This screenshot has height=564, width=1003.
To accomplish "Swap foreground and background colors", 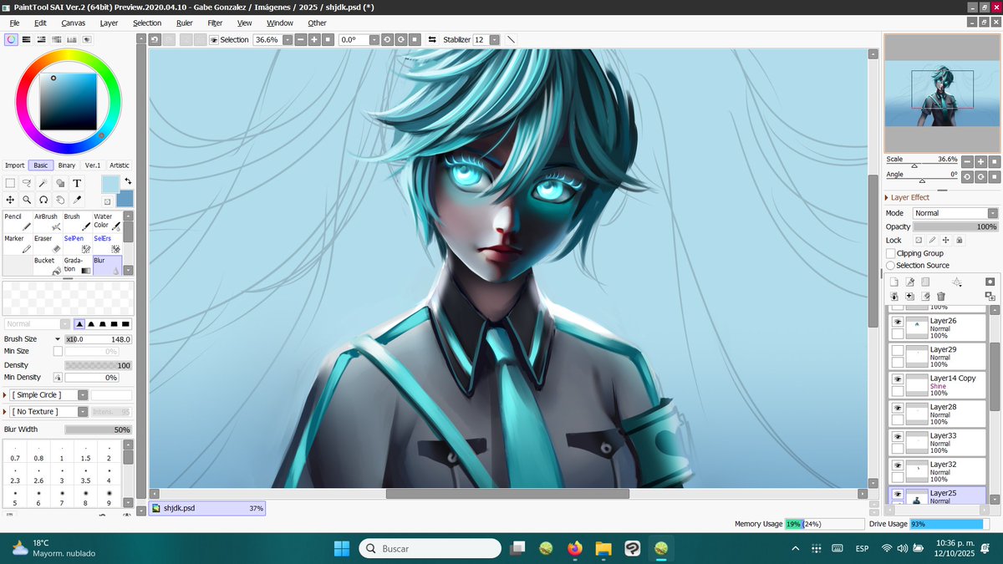I will pos(128,180).
